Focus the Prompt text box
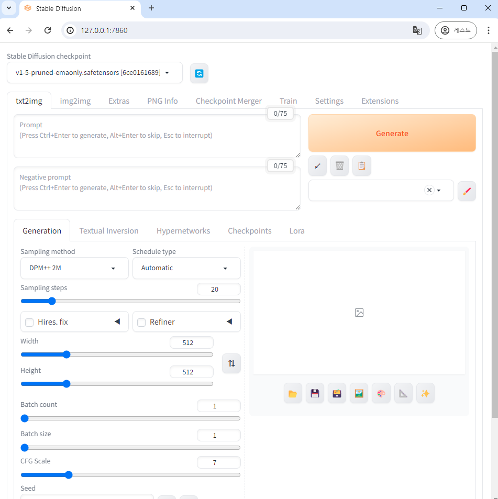 pos(157,136)
